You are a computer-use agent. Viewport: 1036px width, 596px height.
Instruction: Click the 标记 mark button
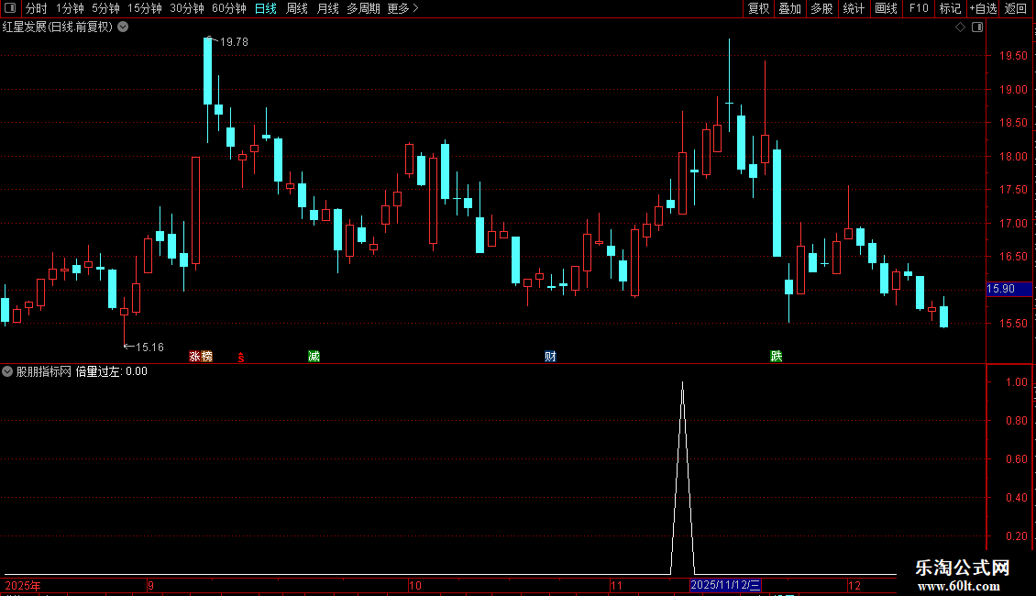950,8
